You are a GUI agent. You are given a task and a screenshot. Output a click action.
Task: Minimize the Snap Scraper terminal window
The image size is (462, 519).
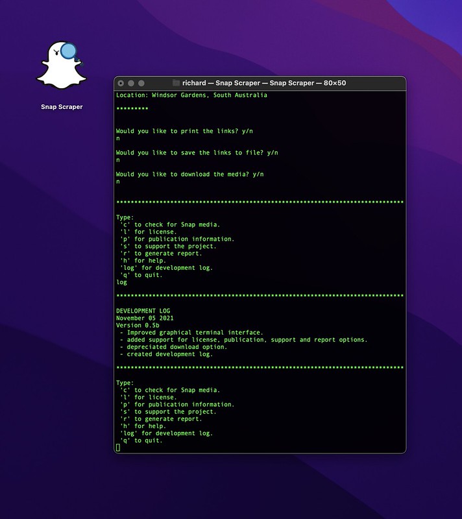click(x=131, y=83)
